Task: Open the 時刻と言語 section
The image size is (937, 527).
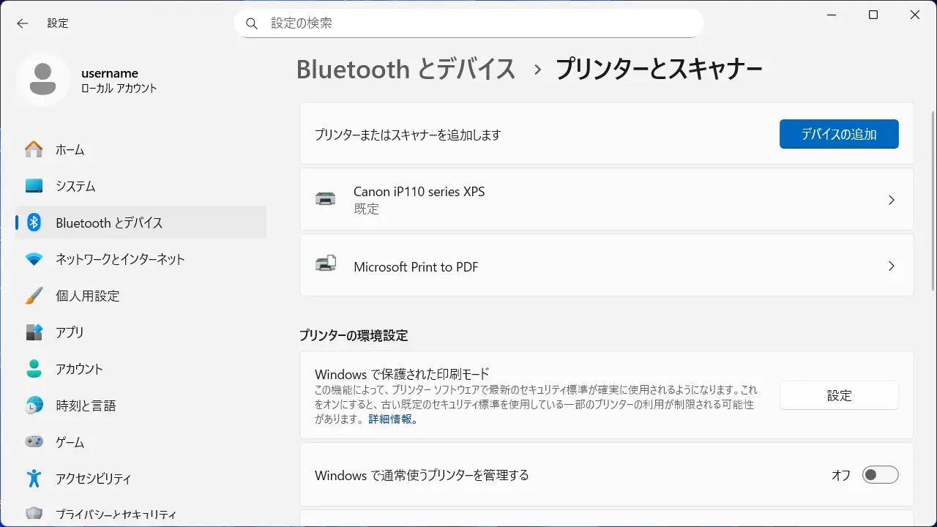Action: coord(86,405)
